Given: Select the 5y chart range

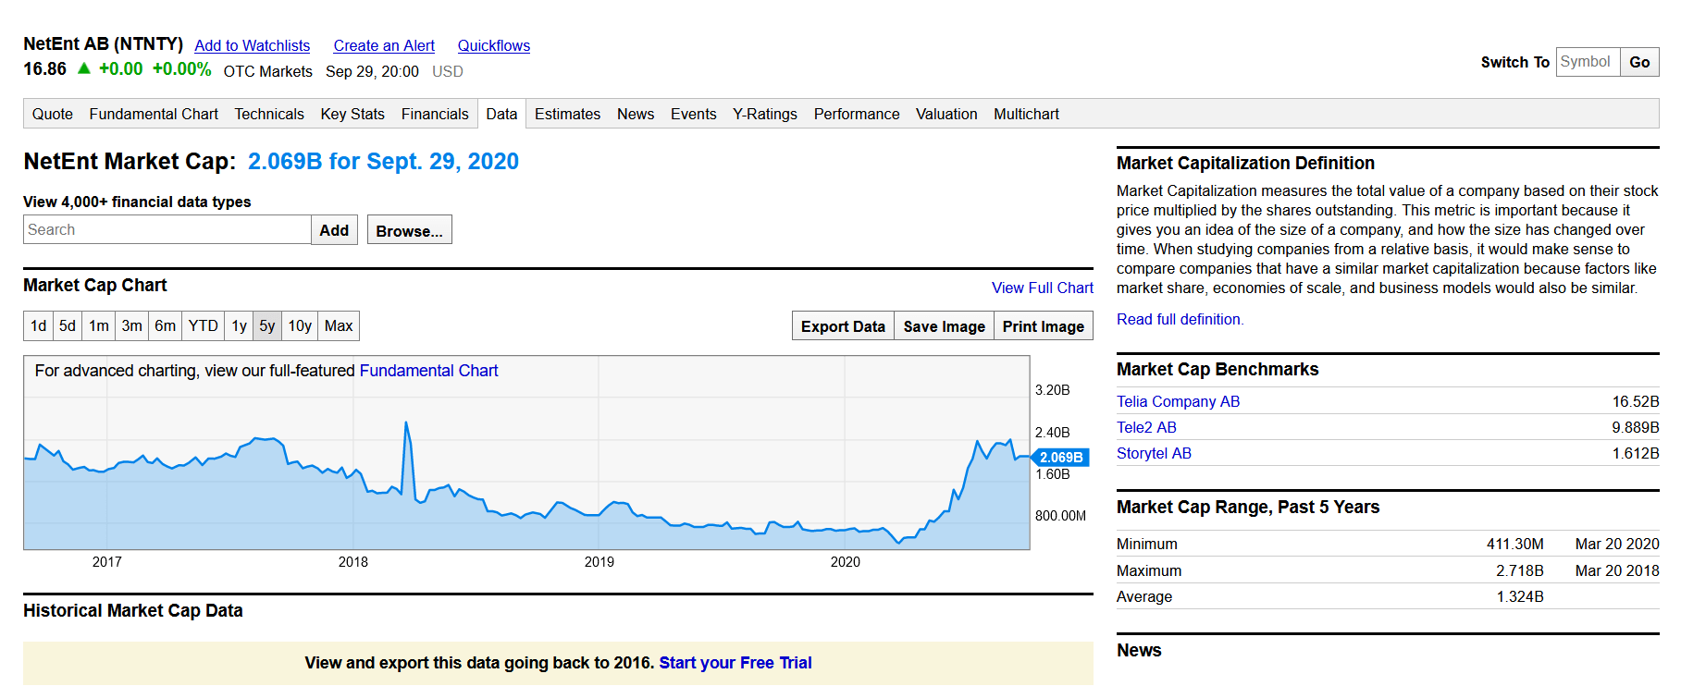Looking at the screenshot, I should (267, 325).
